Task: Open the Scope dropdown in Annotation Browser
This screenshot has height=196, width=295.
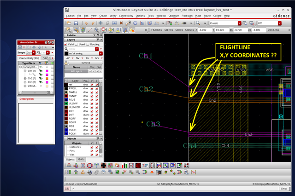Action: (34, 52)
